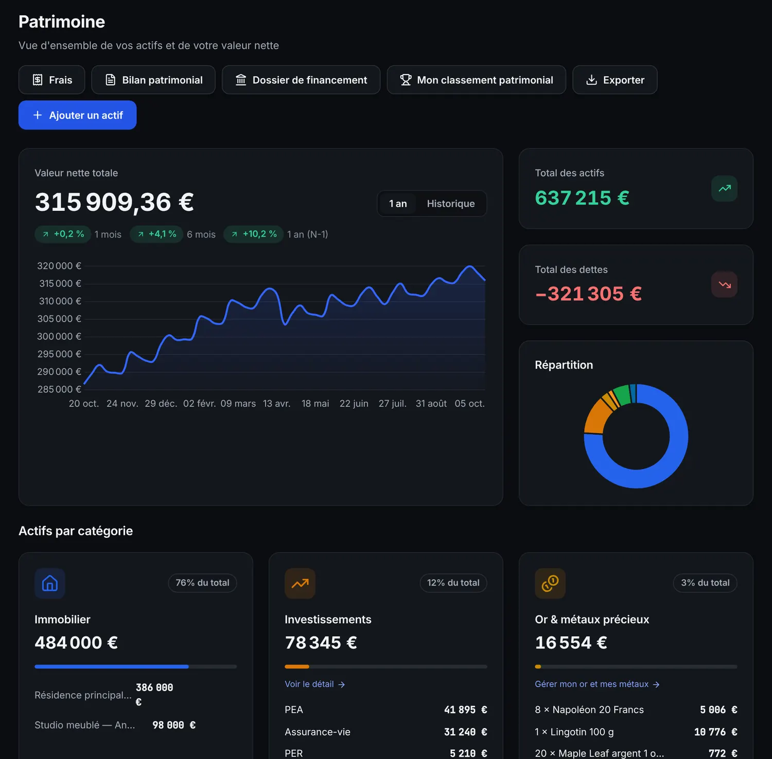Viewport: 772px width, 759px height.
Task: Click the green trend-up icon in Total des actifs
Action: click(x=725, y=188)
